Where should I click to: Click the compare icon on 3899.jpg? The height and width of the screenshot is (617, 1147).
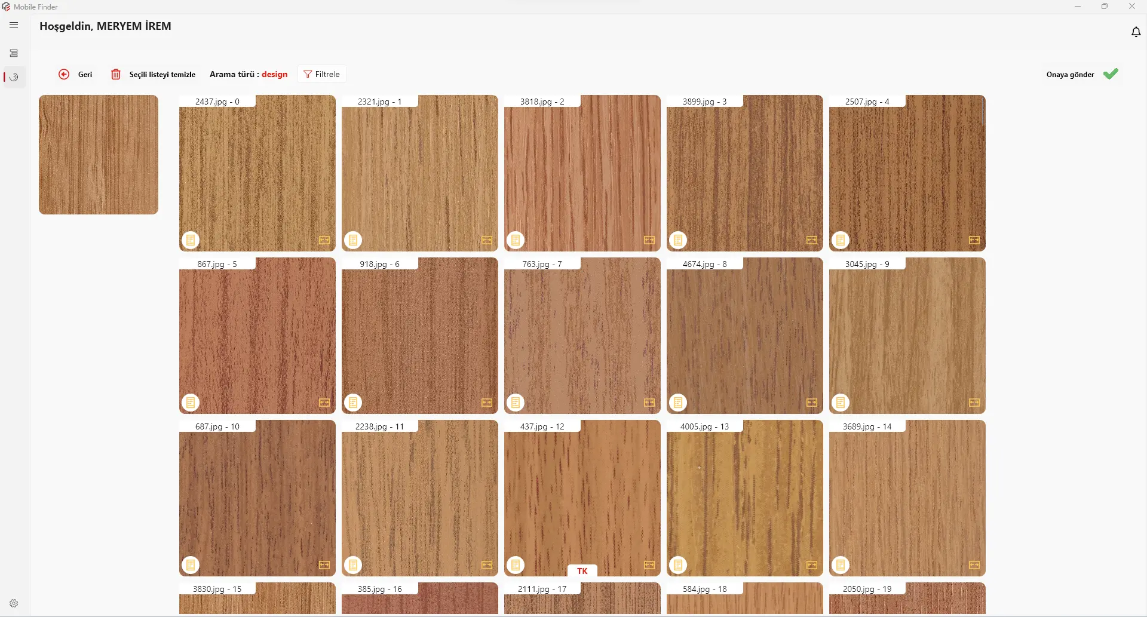[812, 240]
